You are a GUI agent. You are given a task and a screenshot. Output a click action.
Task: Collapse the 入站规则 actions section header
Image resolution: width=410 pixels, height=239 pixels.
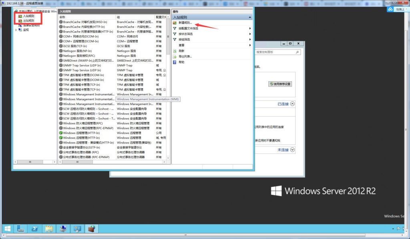[x=250, y=18]
